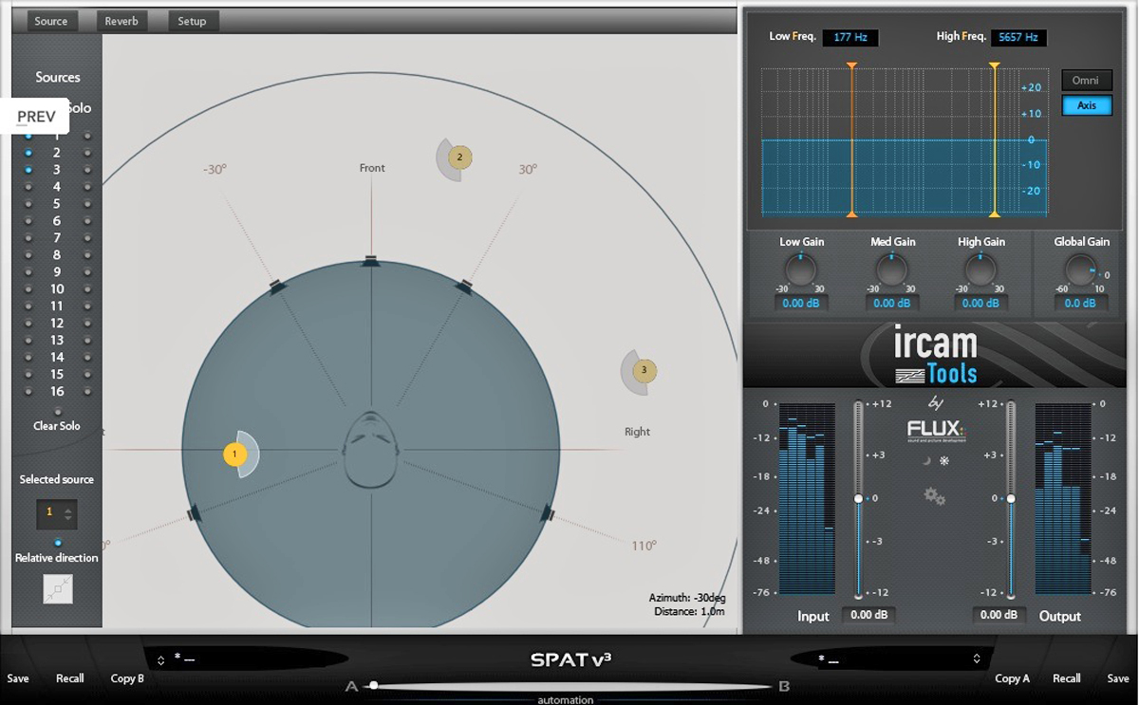Click the snowflake icon under the FLUX logo
The image size is (1139, 705).
point(943,461)
